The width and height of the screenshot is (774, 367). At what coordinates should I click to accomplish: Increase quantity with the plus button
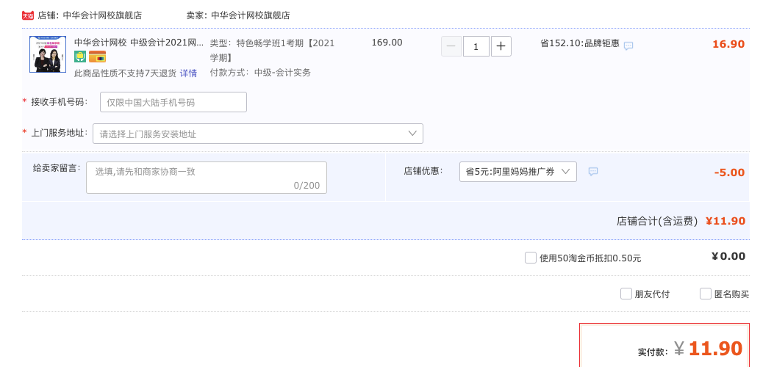coord(501,46)
